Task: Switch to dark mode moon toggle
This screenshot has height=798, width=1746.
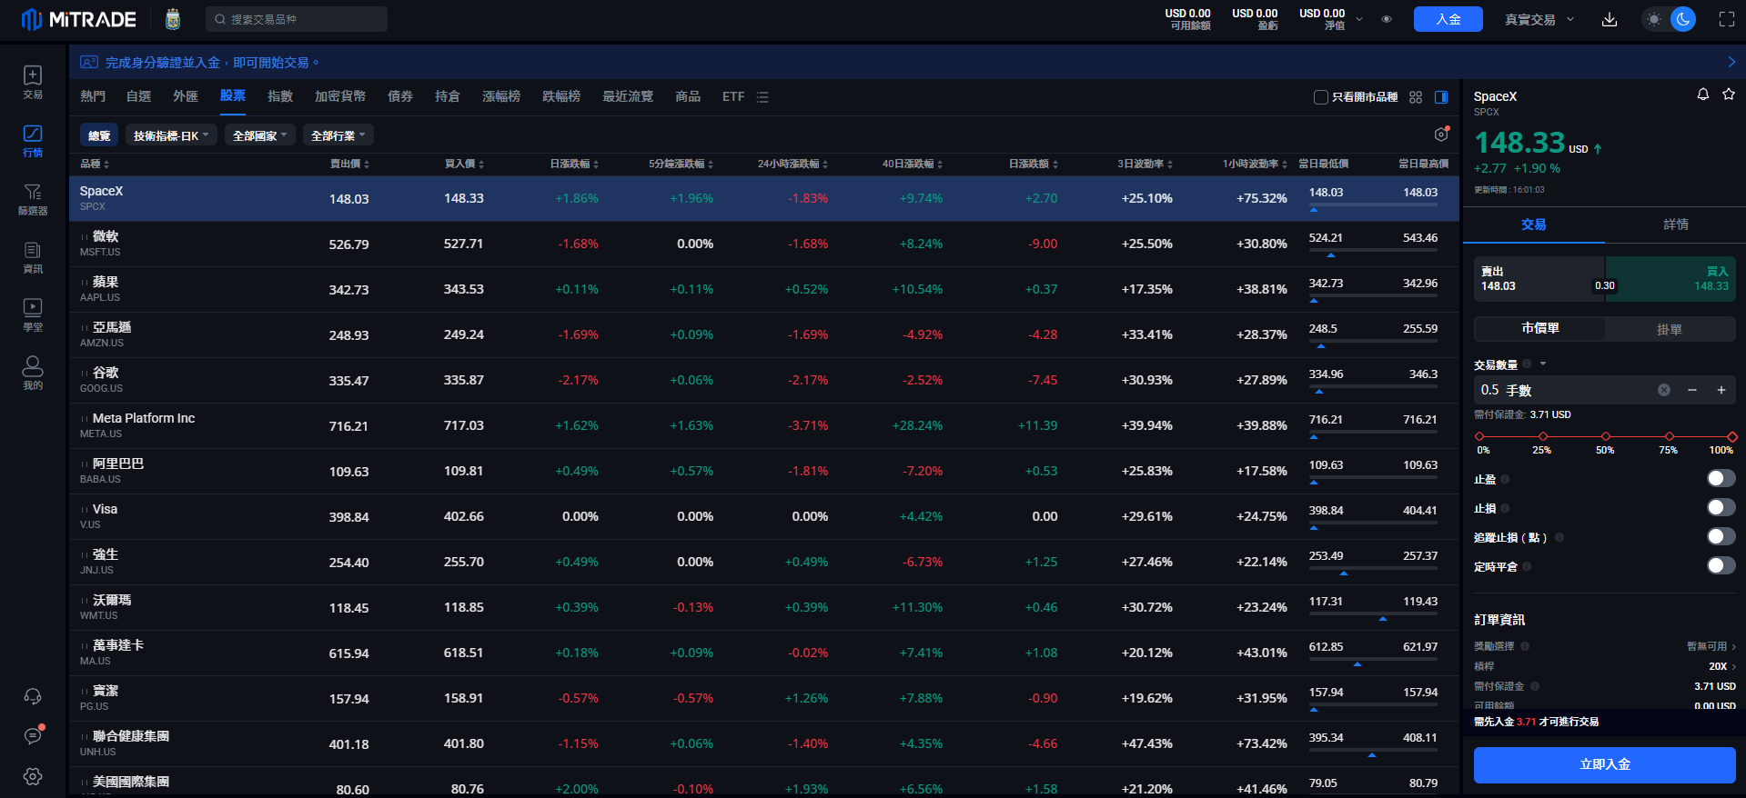Action: pyautogui.click(x=1683, y=19)
